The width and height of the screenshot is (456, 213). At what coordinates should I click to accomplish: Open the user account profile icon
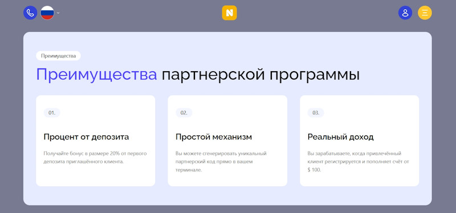pos(405,13)
